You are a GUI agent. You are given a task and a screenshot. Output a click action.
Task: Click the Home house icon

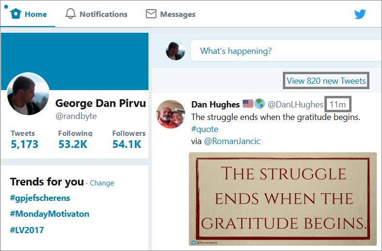pos(16,13)
